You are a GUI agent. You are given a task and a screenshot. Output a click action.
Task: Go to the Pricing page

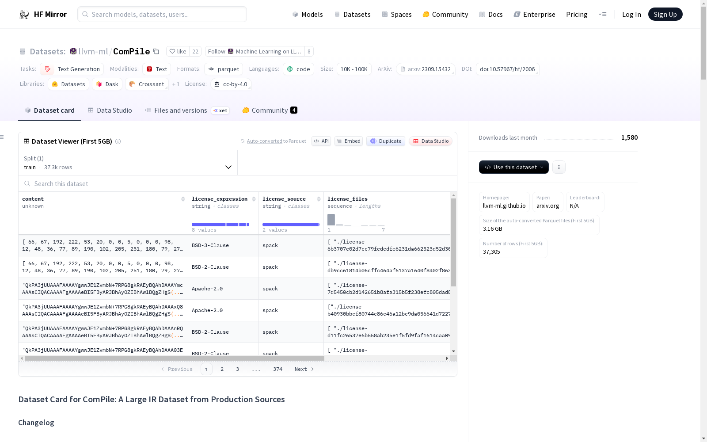(577, 14)
